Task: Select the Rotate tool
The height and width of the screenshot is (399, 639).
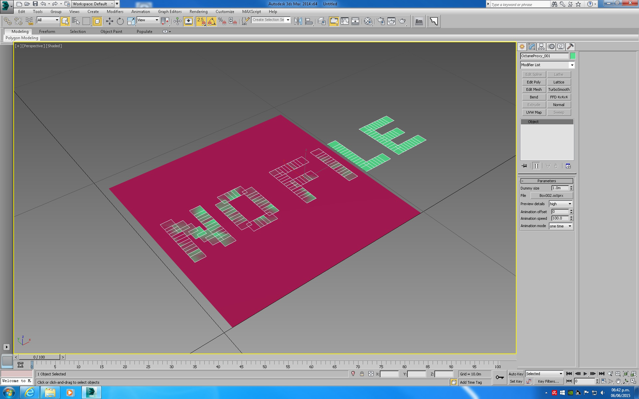Action: [120, 21]
